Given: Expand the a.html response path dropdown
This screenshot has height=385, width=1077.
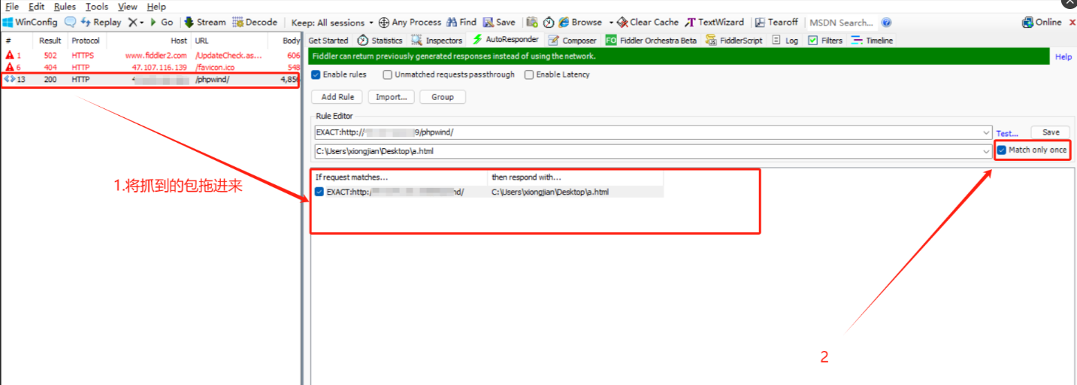Looking at the screenshot, I should click(x=986, y=151).
